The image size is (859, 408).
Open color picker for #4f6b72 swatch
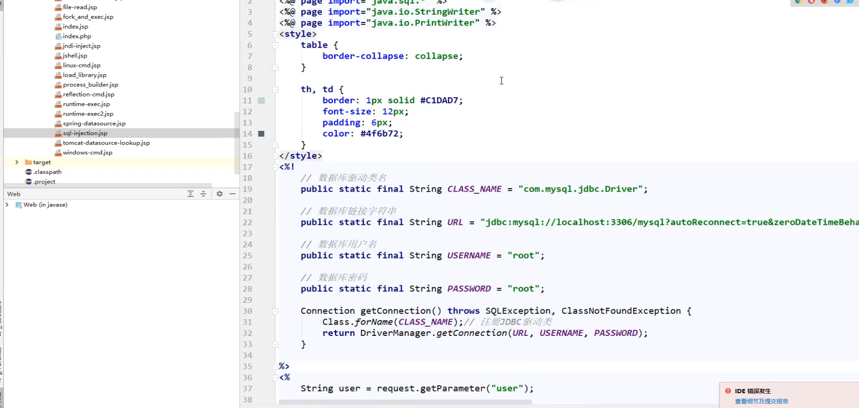(262, 134)
